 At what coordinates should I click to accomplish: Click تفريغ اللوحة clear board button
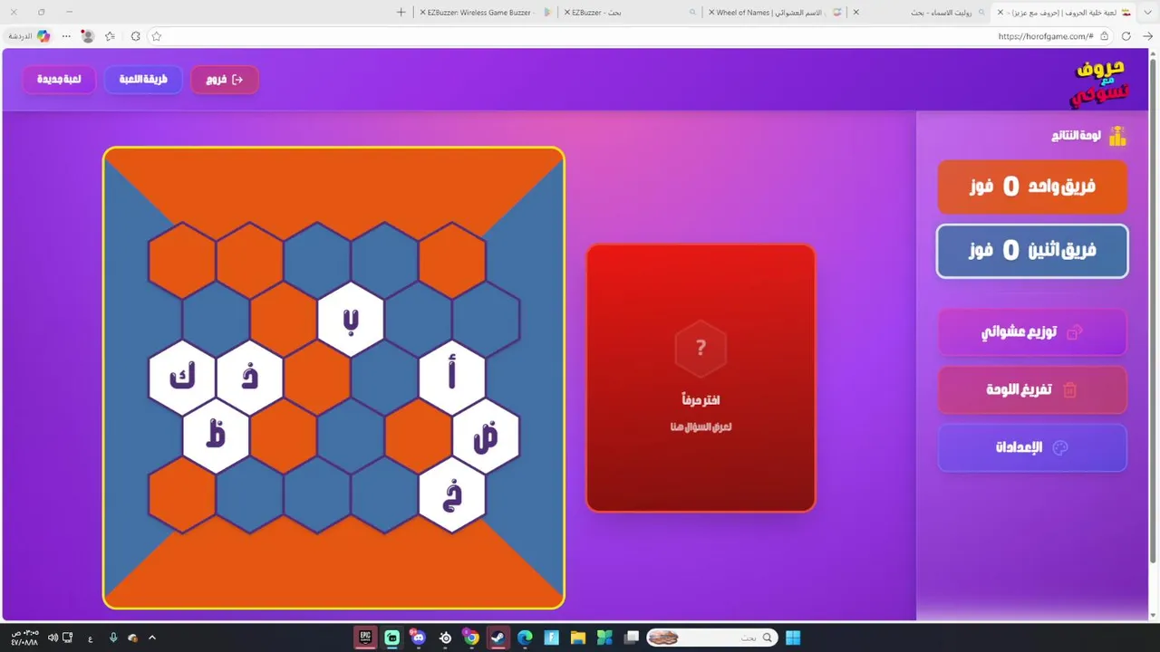1032,390
